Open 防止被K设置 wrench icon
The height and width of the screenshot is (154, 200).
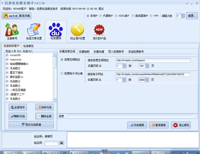[x=77, y=32]
